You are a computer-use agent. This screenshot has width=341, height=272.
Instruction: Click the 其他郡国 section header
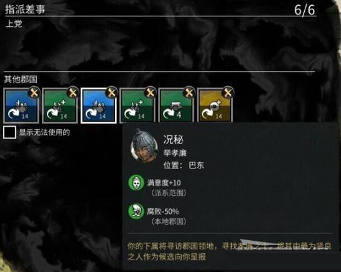point(21,79)
